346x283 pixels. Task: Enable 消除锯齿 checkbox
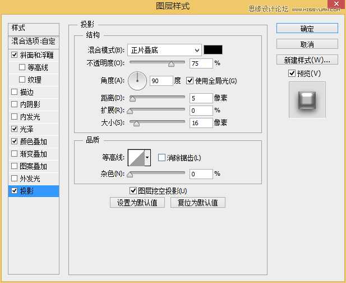tap(162, 158)
